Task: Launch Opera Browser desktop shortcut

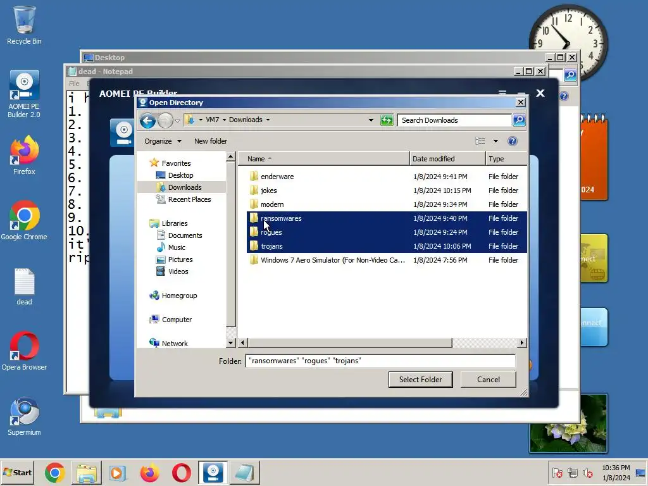Action: [24, 351]
